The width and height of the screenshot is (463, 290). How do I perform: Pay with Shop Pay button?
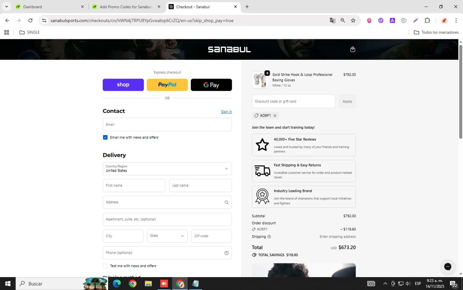pos(123,85)
